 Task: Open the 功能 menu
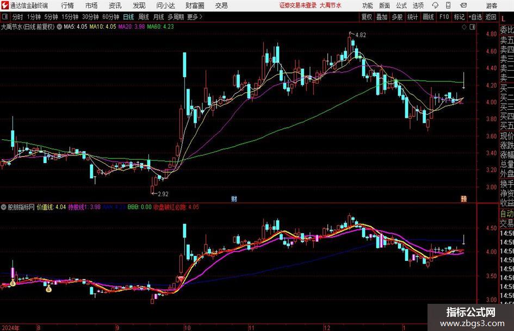(x=368, y=5)
